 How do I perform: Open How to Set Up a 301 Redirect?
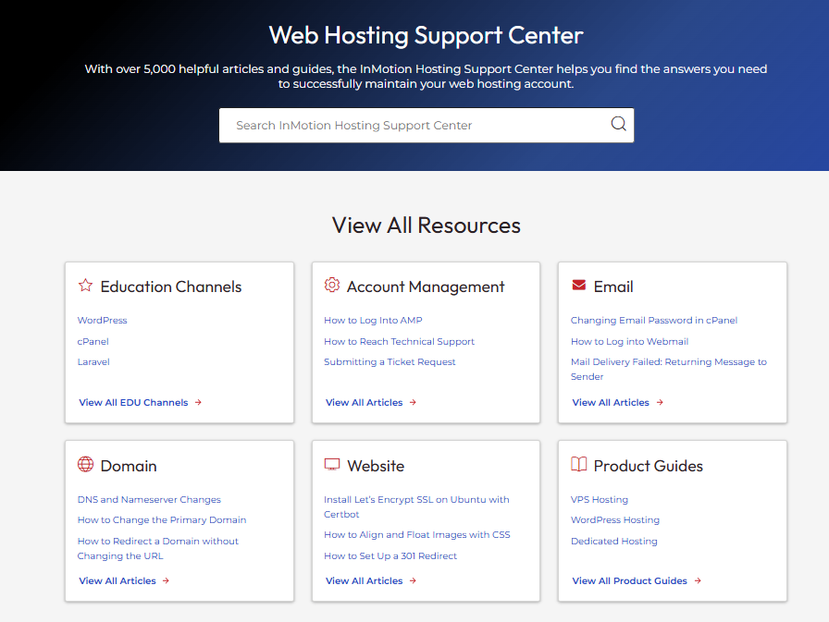pyautogui.click(x=390, y=555)
